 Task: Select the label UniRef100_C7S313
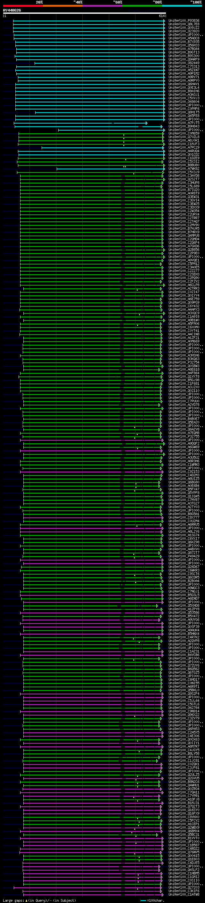click(x=184, y=66)
